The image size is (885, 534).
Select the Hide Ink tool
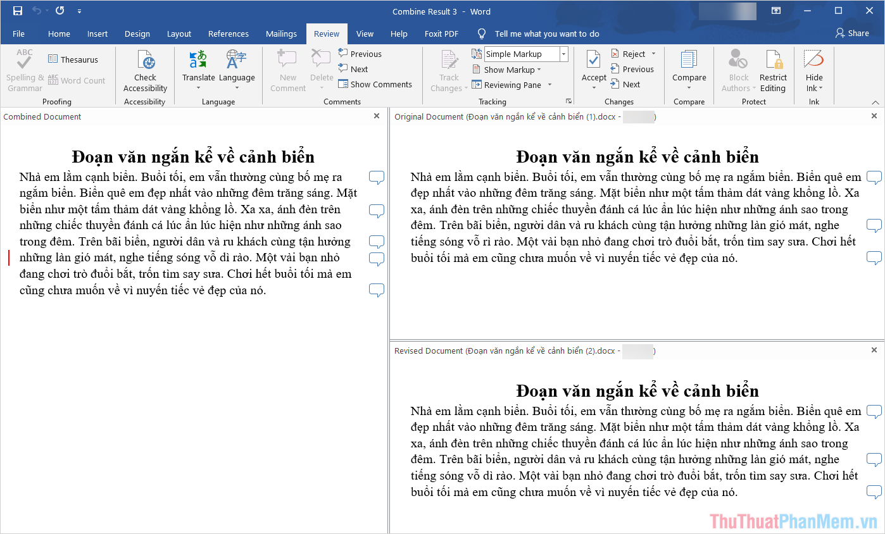pyautogui.click(x=813, y=70)
